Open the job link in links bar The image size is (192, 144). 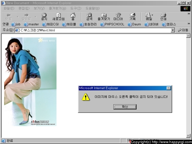16,24
